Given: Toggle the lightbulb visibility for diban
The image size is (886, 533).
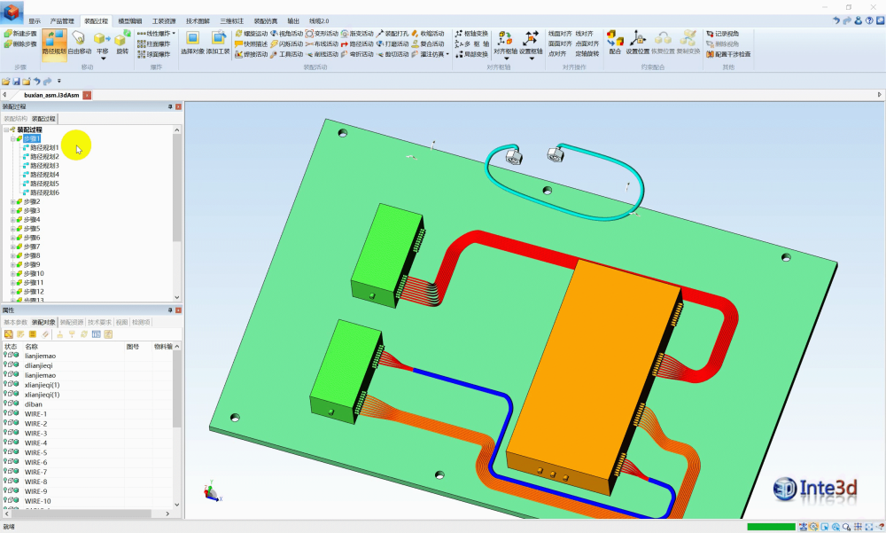Looking at the screenshot, I should click(x=5, y=404).
